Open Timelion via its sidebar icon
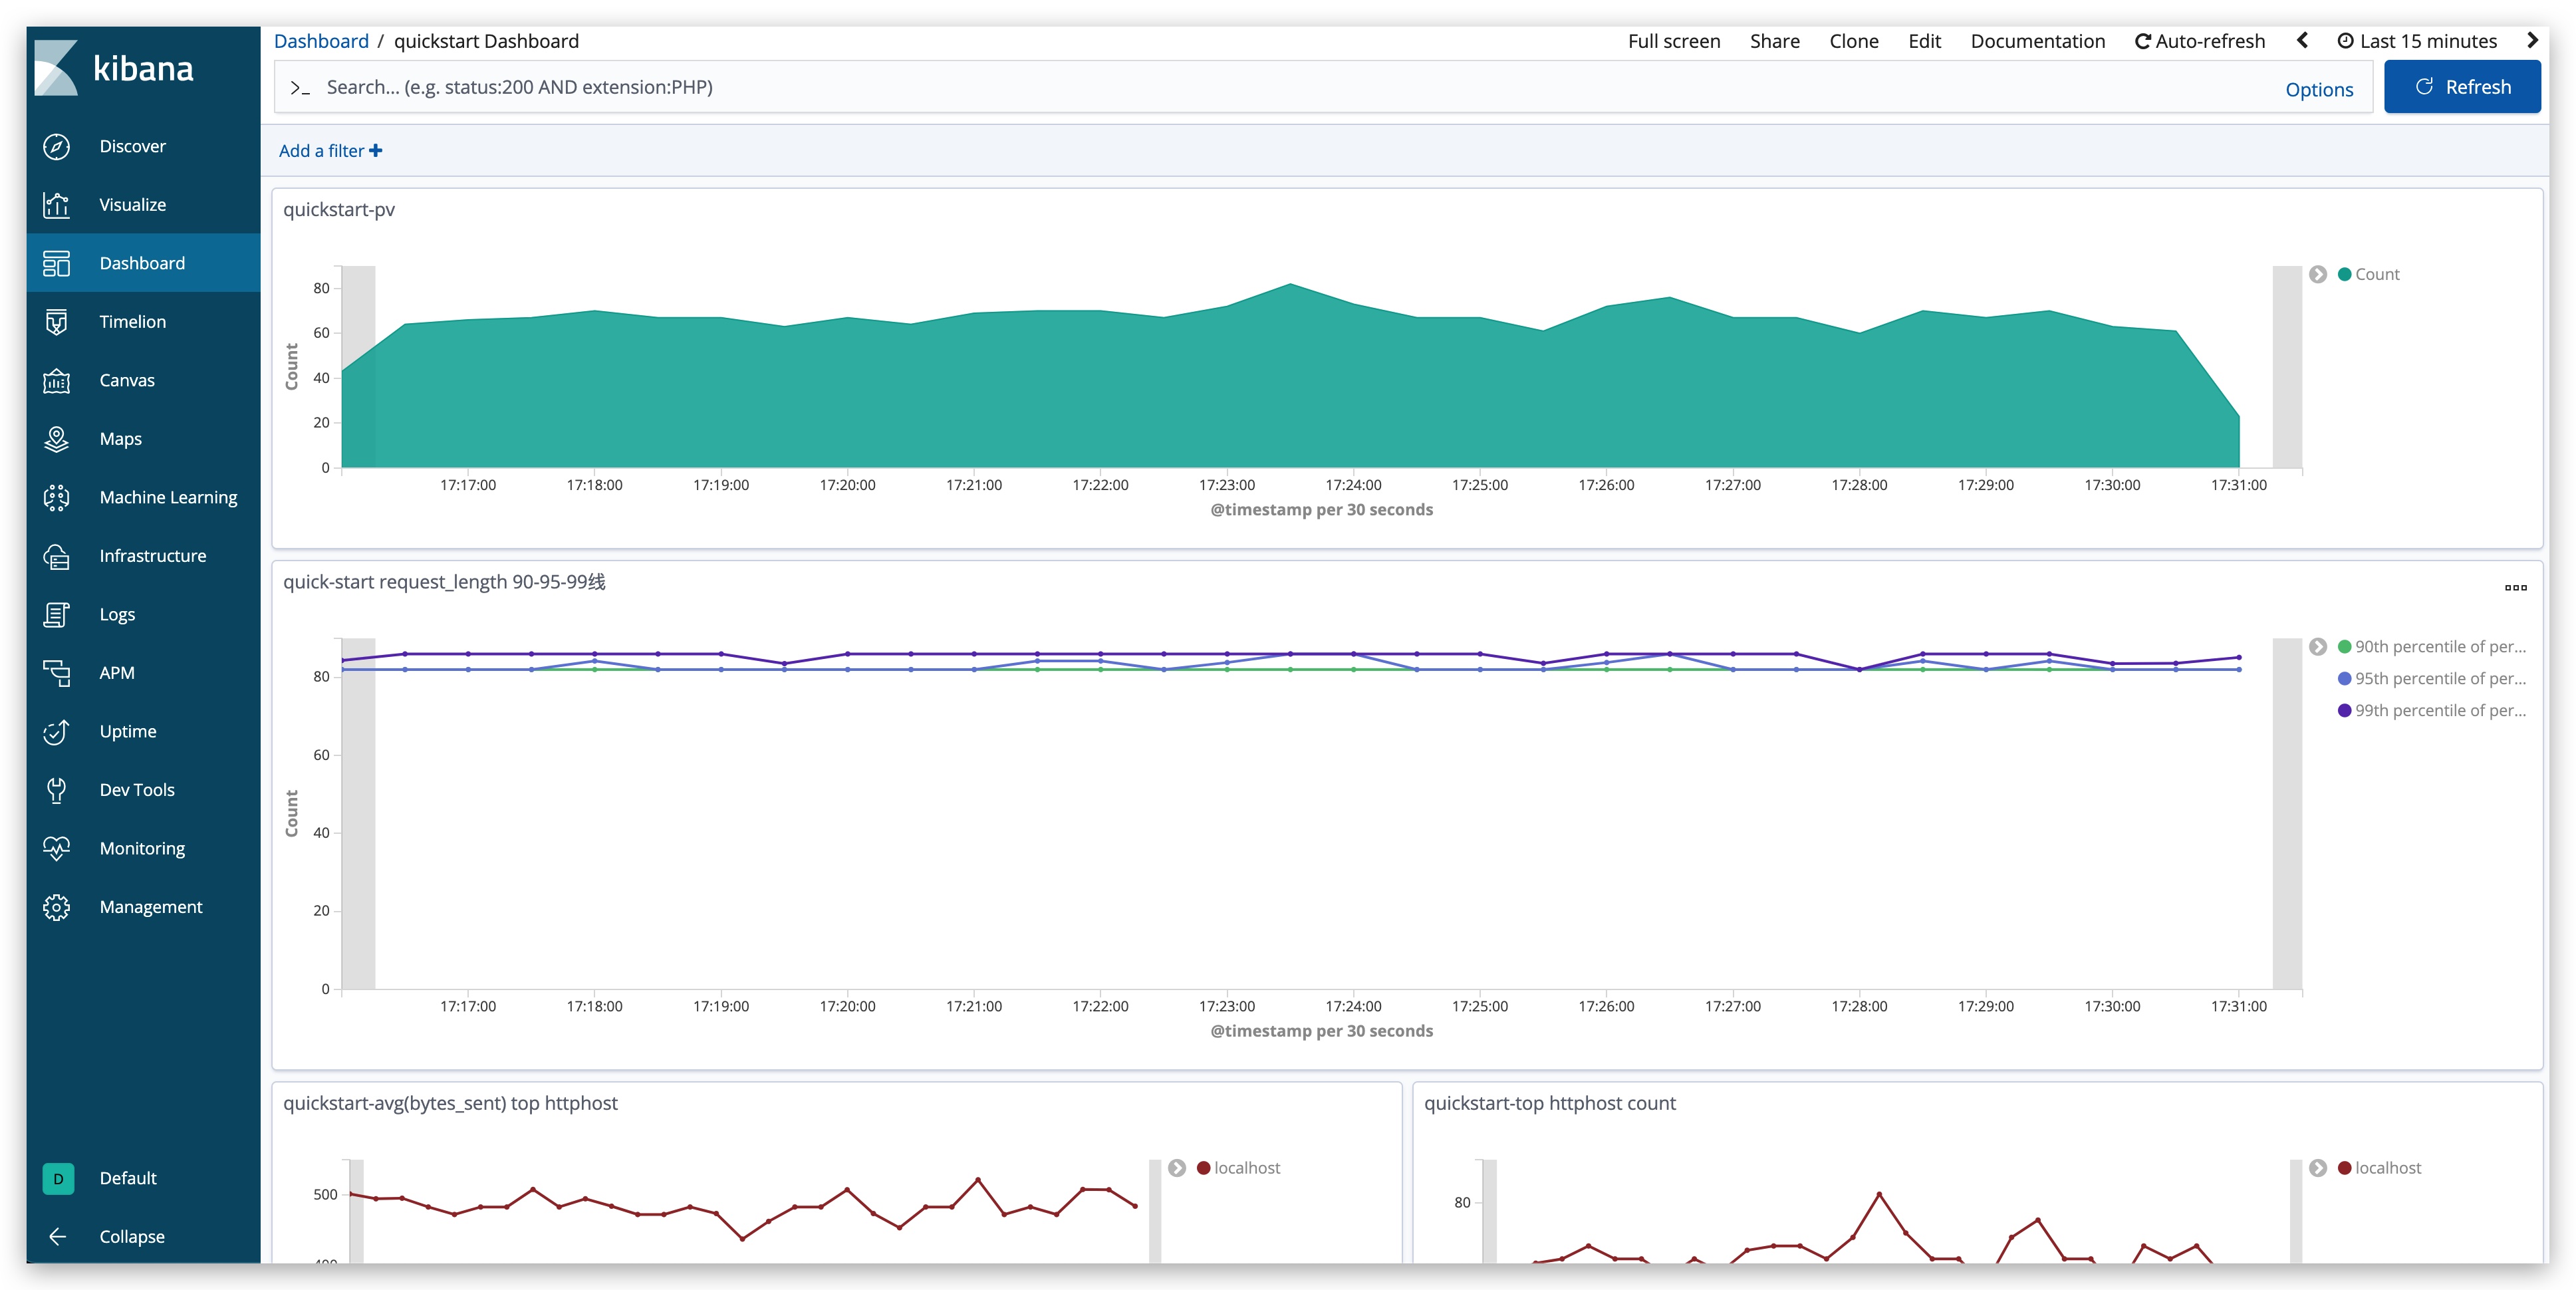Image resolution: width=2576 pixels, height=1290 pixels. pyautogui.click(x=57, y=322)
